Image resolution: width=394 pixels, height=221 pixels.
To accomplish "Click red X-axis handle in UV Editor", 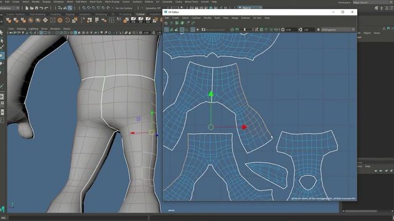I will click(244, 127).
